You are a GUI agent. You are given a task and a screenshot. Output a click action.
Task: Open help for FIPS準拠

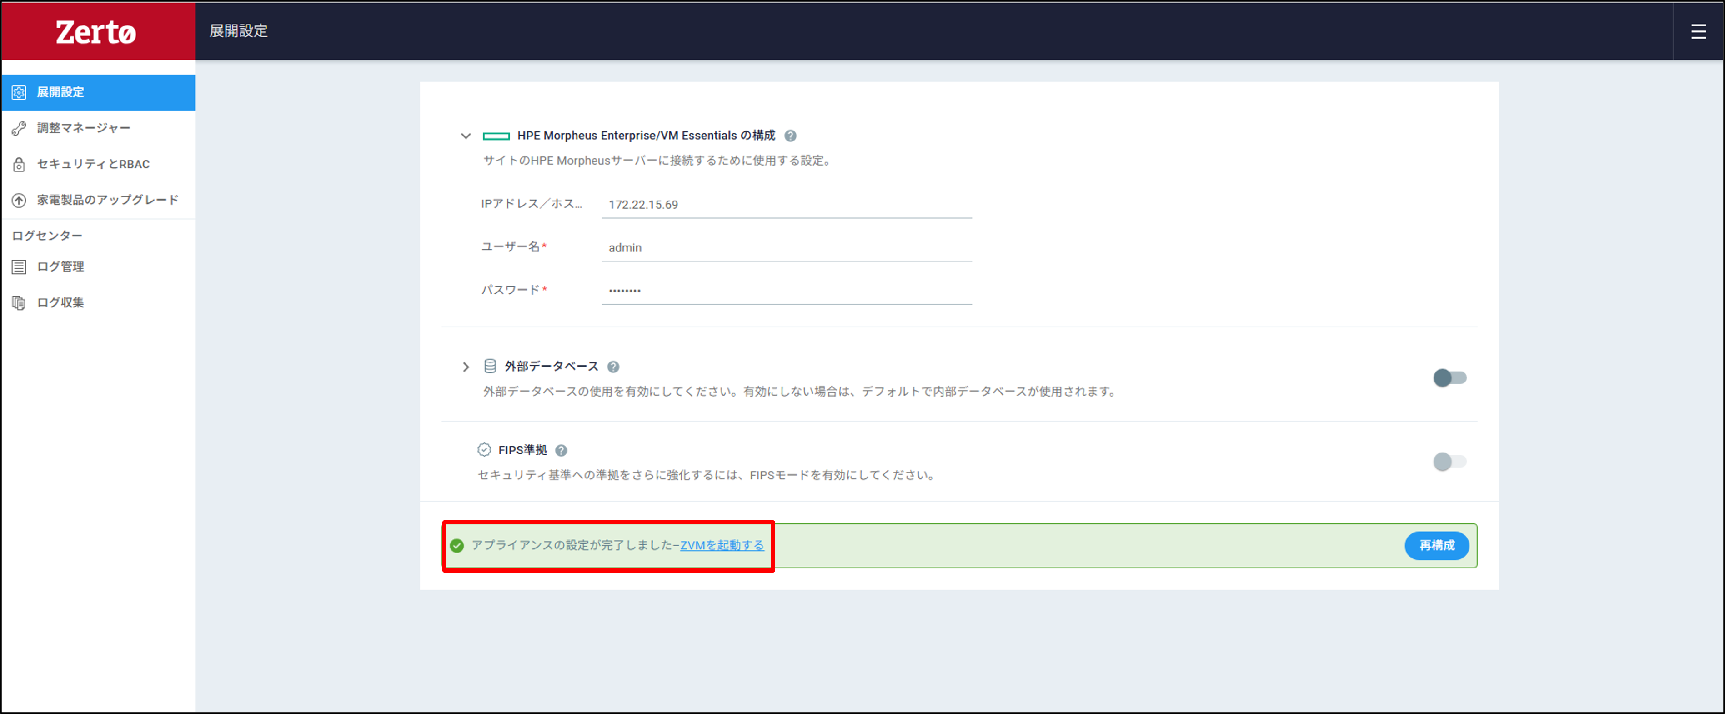point(561,451)
